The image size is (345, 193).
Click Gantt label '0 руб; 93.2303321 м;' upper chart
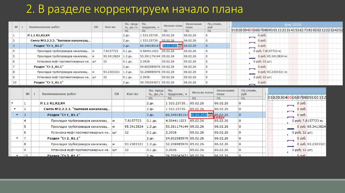click(273, 72)
